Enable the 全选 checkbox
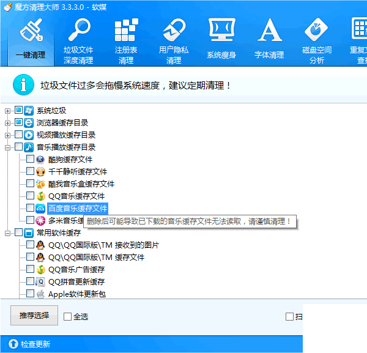The image size is (367, 353). pyautogui.click(x=68, y=317)
